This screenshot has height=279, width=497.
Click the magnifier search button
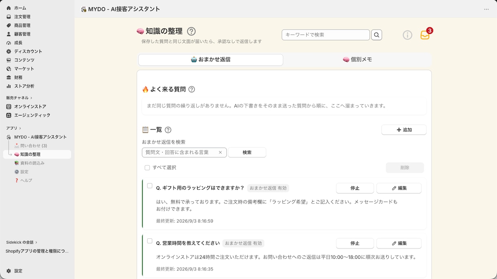pos(377,35)
